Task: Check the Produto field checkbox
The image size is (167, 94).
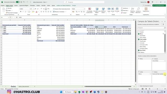Action: (139, 32)
